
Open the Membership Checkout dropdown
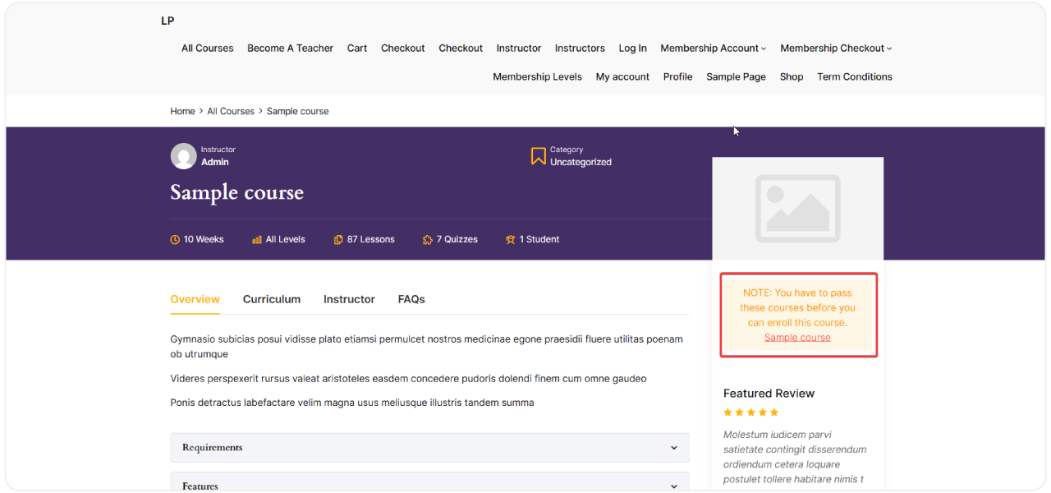coord(832,48)
